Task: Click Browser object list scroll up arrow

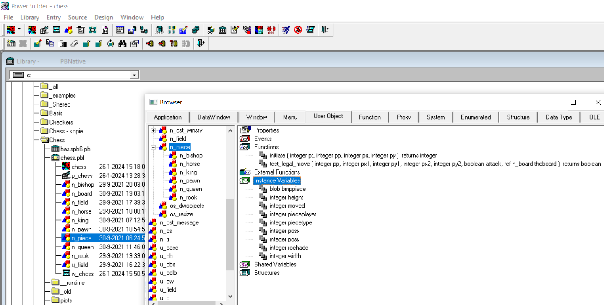Action: point(230,130)
